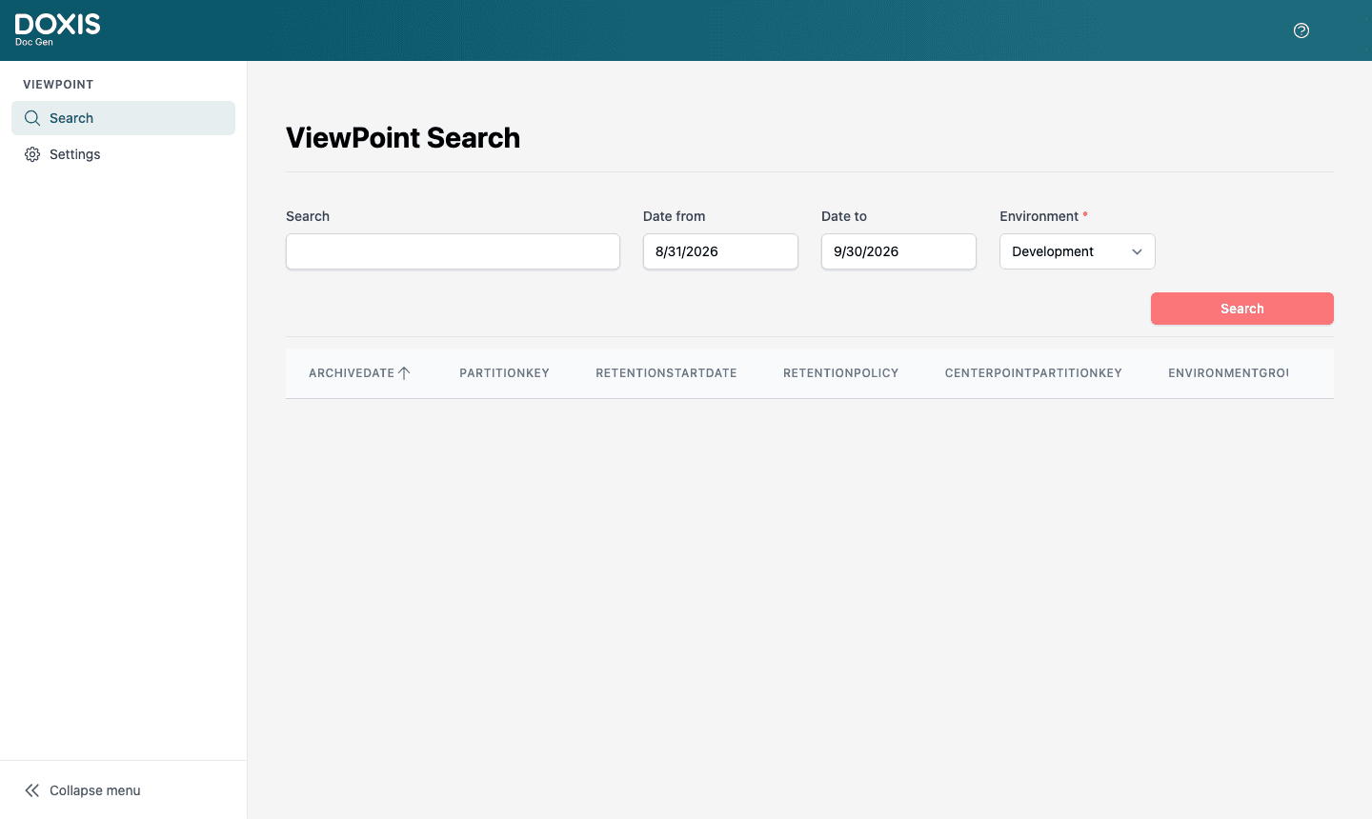
Task: Click the VIEWPOINT sidebar section label
Action: coord(58,85)
